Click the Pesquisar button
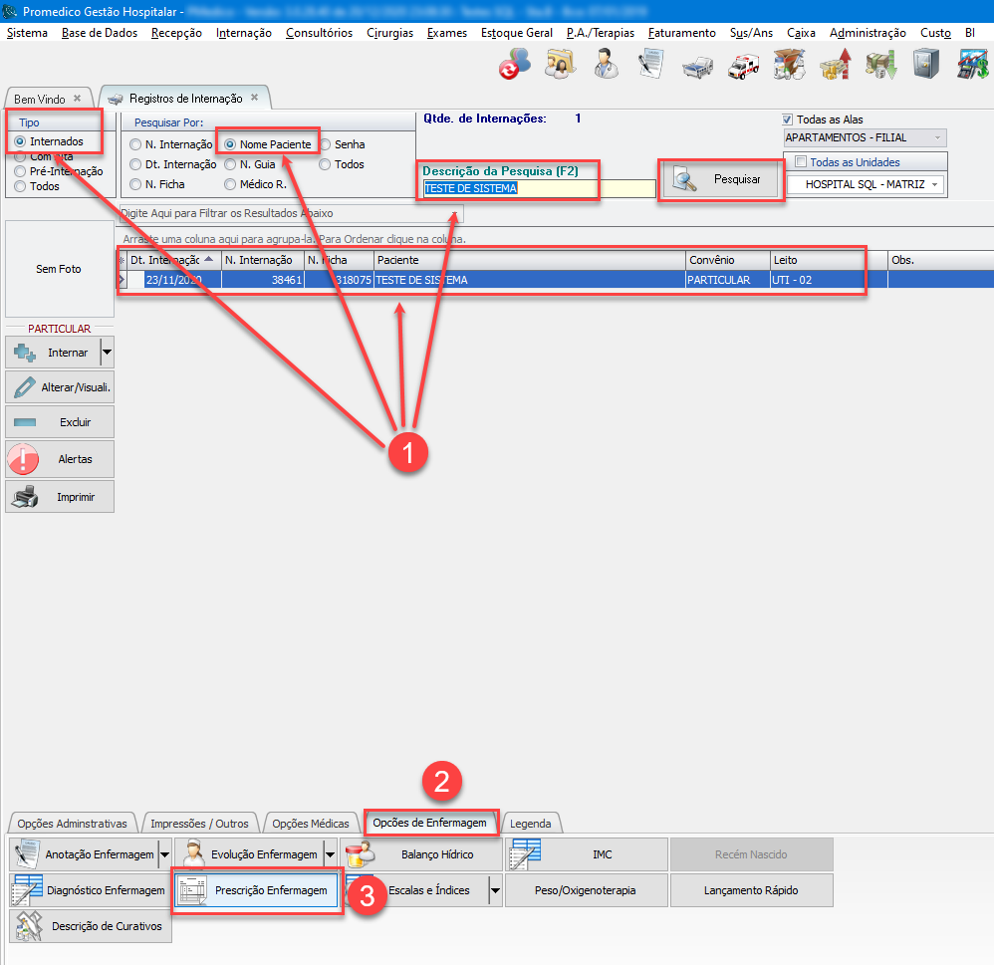 [x=722, y=180]
